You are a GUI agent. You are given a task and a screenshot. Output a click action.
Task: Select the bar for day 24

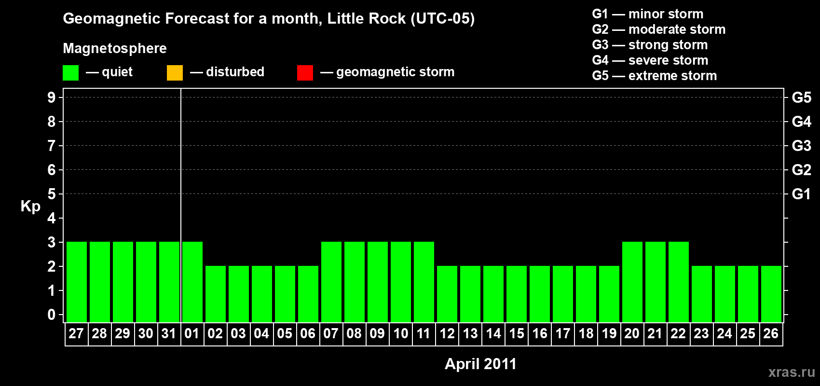(x=725, y=294)
